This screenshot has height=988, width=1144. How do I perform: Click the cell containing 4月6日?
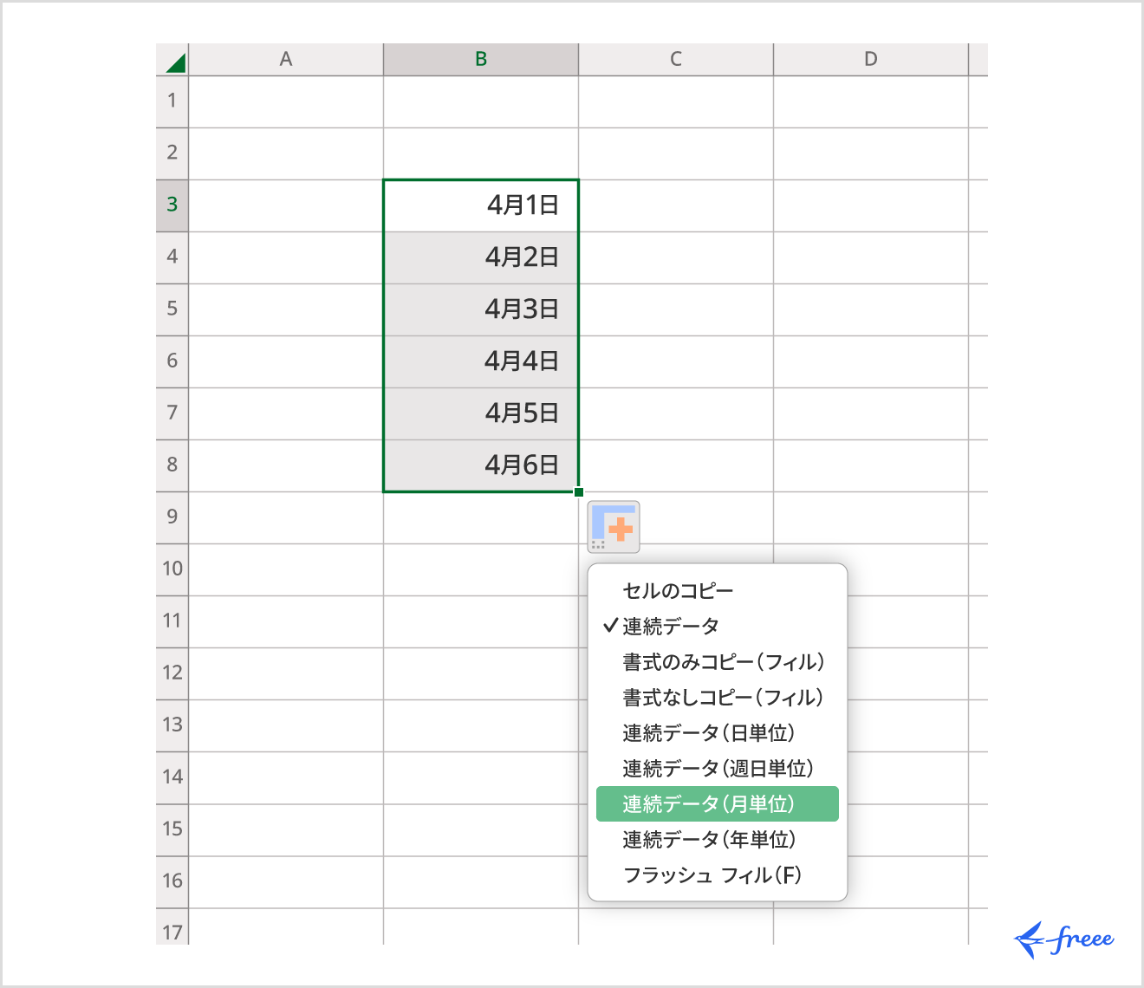pyautogui.click(x=481, y=465)
